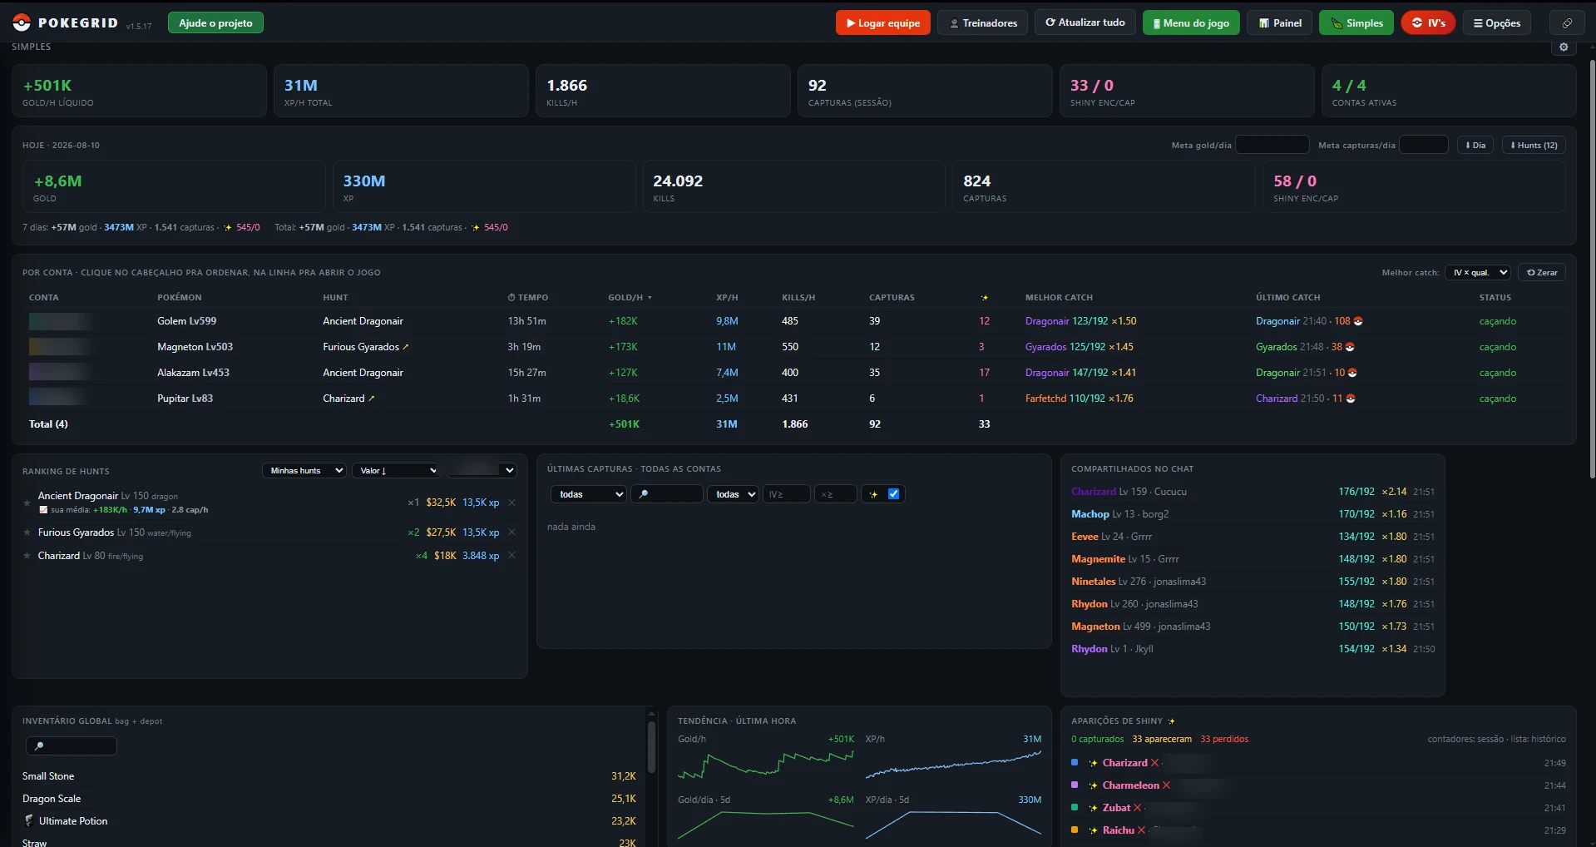This screenshot has width=1596, height=847.
Task: Click the Logar equipe button
Action: [882, 23]
